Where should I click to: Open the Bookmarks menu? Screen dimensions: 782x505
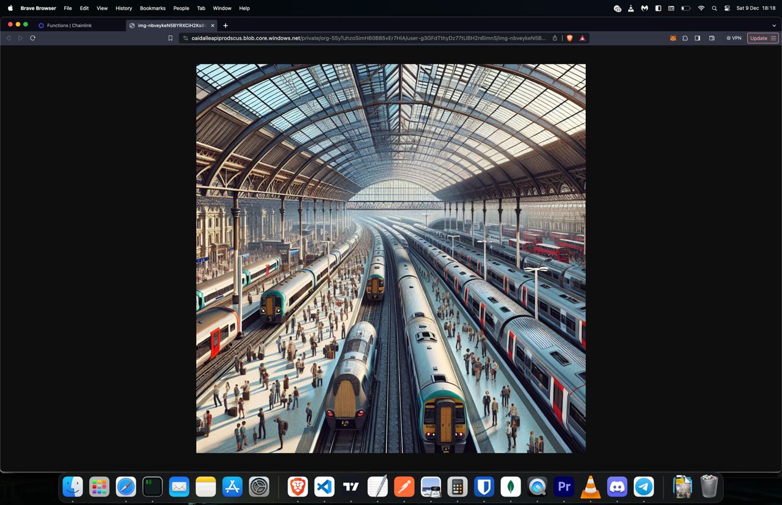click(153, 8)
